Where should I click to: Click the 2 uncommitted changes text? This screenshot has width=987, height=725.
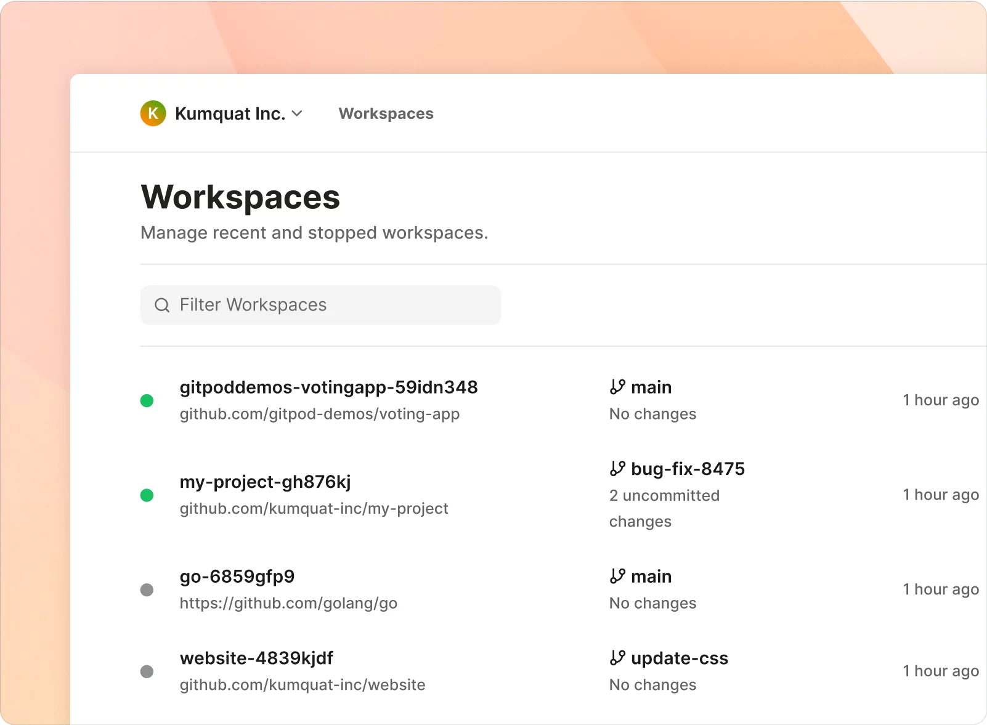tap(664, 508)
